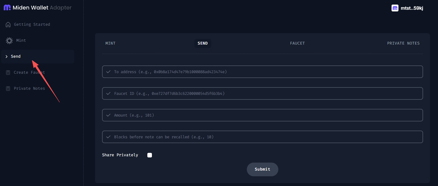This screenshot has height=186, width=438.
Task: Click the Private Notes sidebar icon
Action: point(8,88)
